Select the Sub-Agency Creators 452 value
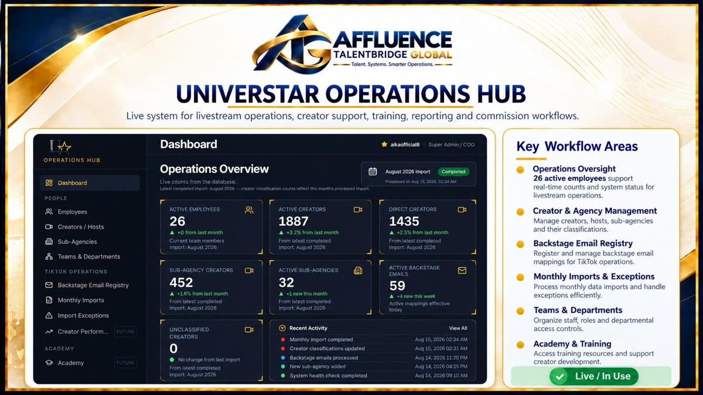 point(181,283)
